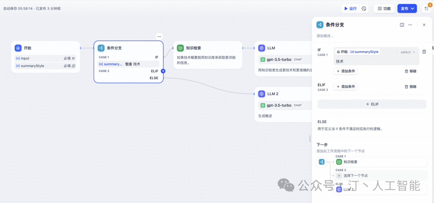Image resolution: width=434 pixels, height=203 pixels.
Task: Click the 生成概述 description in LLM 2
Action: coord(265,116)
